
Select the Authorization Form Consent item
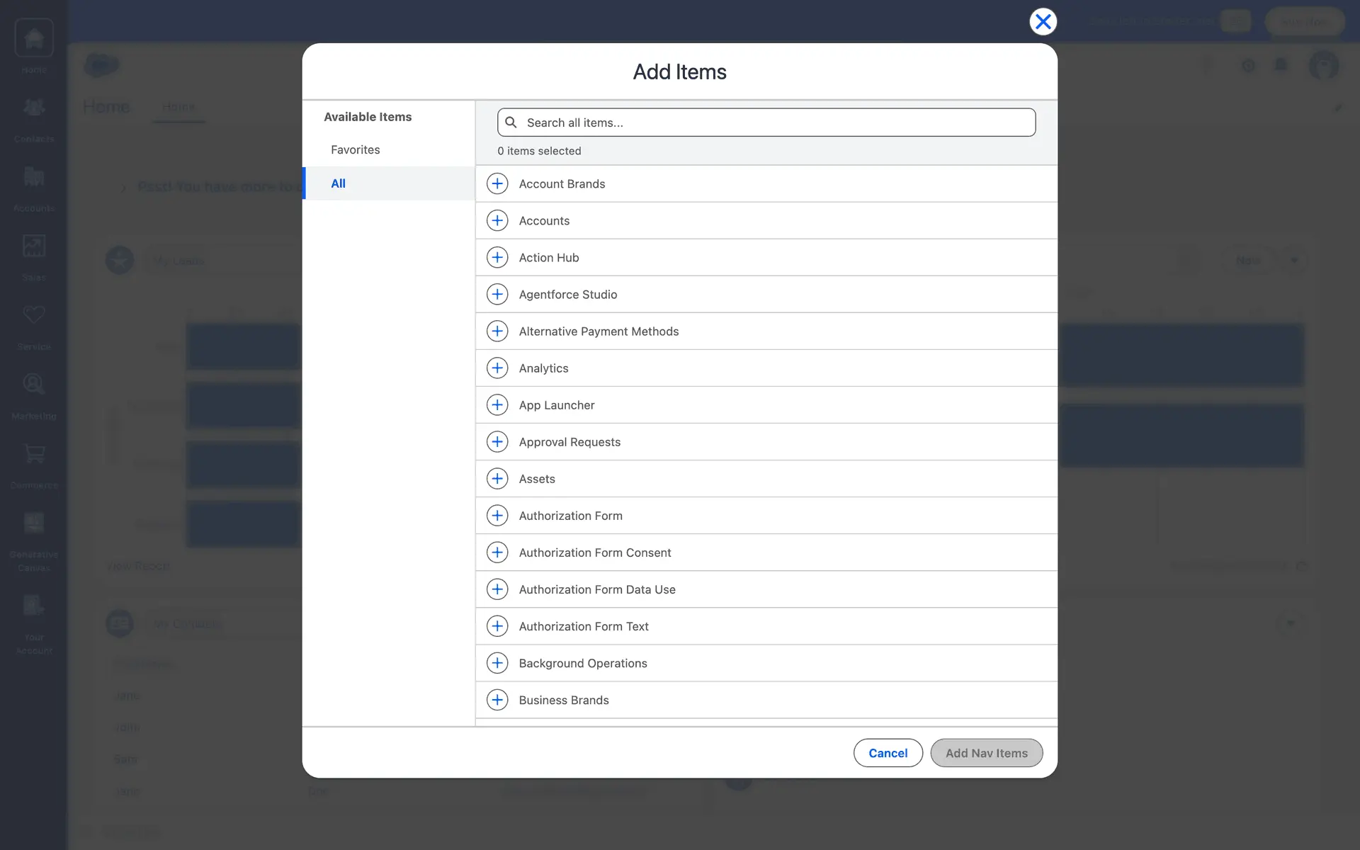tap(594, 552)
